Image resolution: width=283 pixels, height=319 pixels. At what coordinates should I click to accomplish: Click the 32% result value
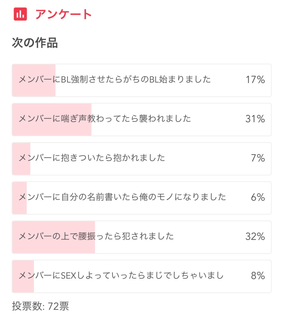coord(255,236)
